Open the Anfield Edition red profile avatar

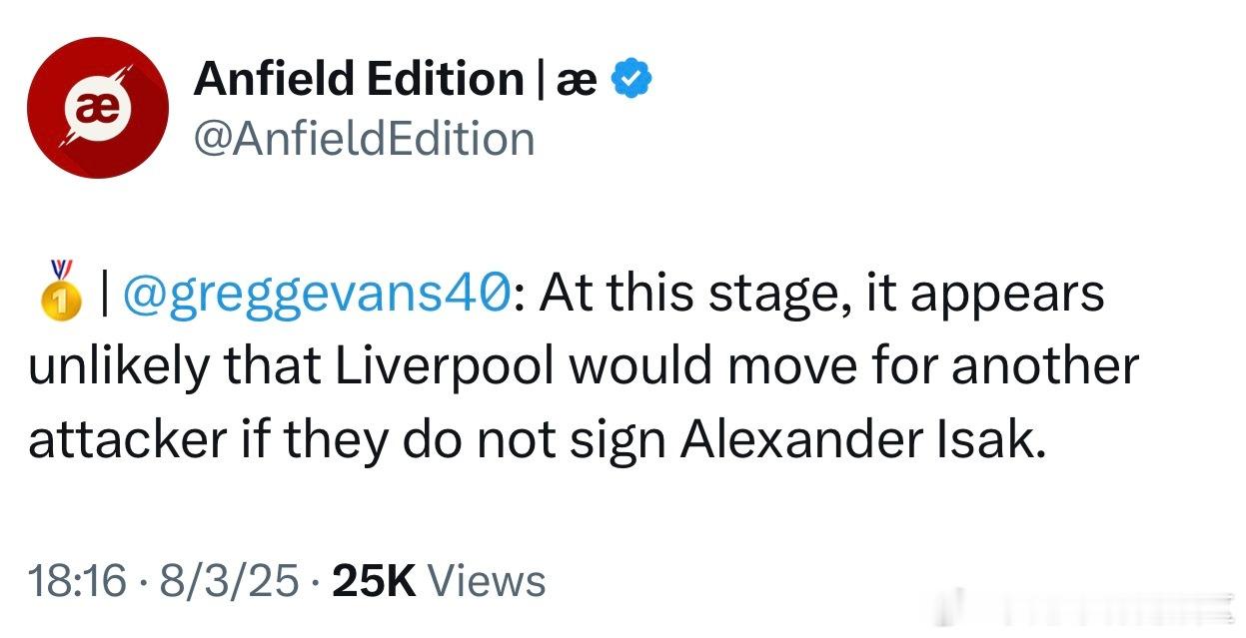(98, 108)
